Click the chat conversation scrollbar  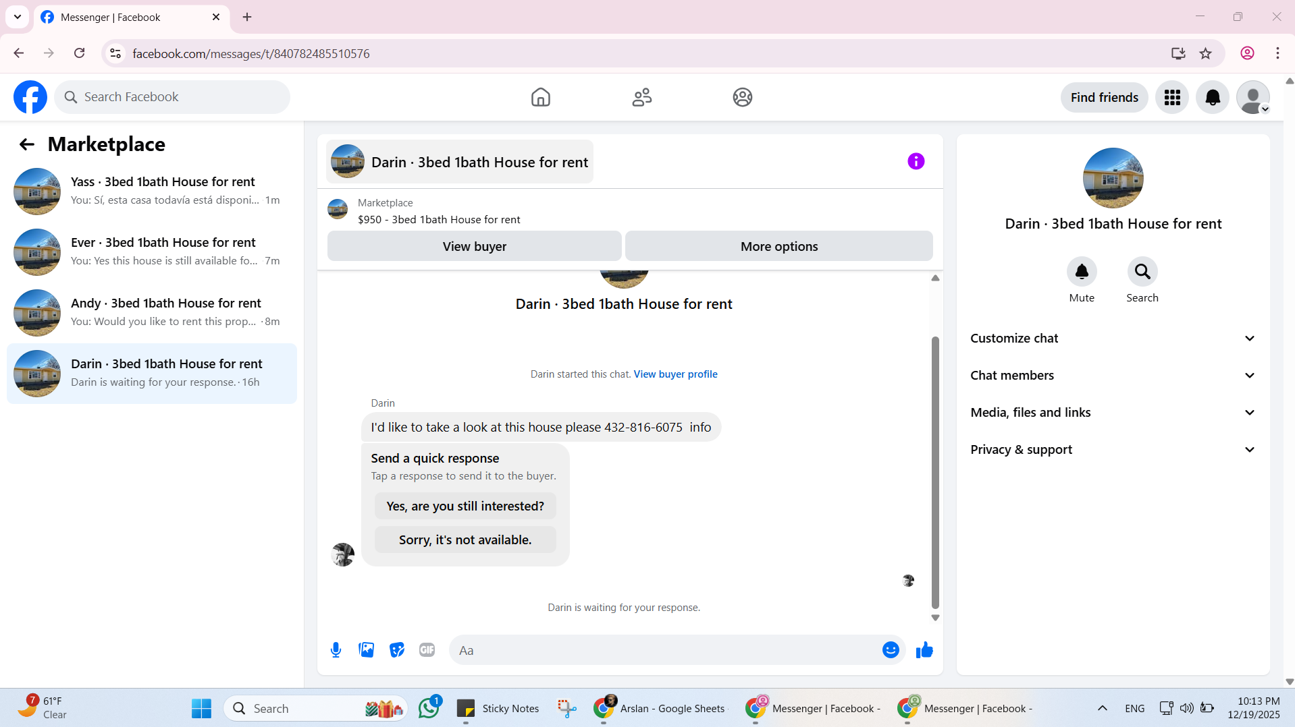click(935, 472)
